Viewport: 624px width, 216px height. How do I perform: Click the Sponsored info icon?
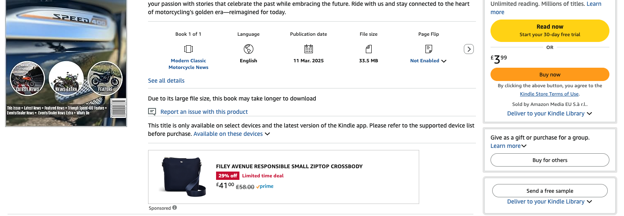pos(174,208)
